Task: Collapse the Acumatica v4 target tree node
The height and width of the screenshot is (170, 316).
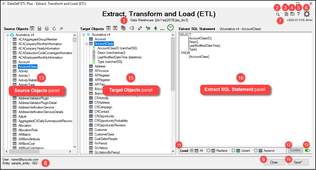Action: click(x=84, y=35)
